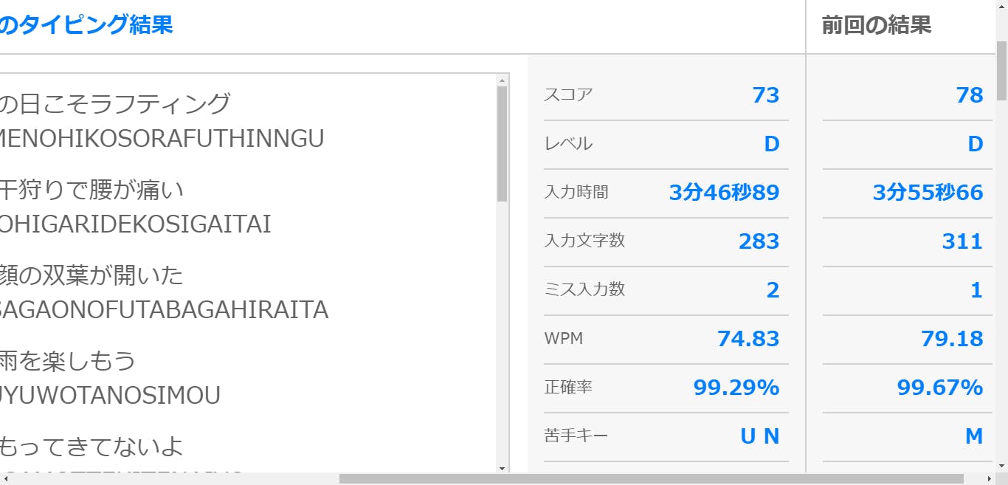Click the 前回の結果 heading
This screenshot has width=1008, height=485.
(x=876, y=25)
